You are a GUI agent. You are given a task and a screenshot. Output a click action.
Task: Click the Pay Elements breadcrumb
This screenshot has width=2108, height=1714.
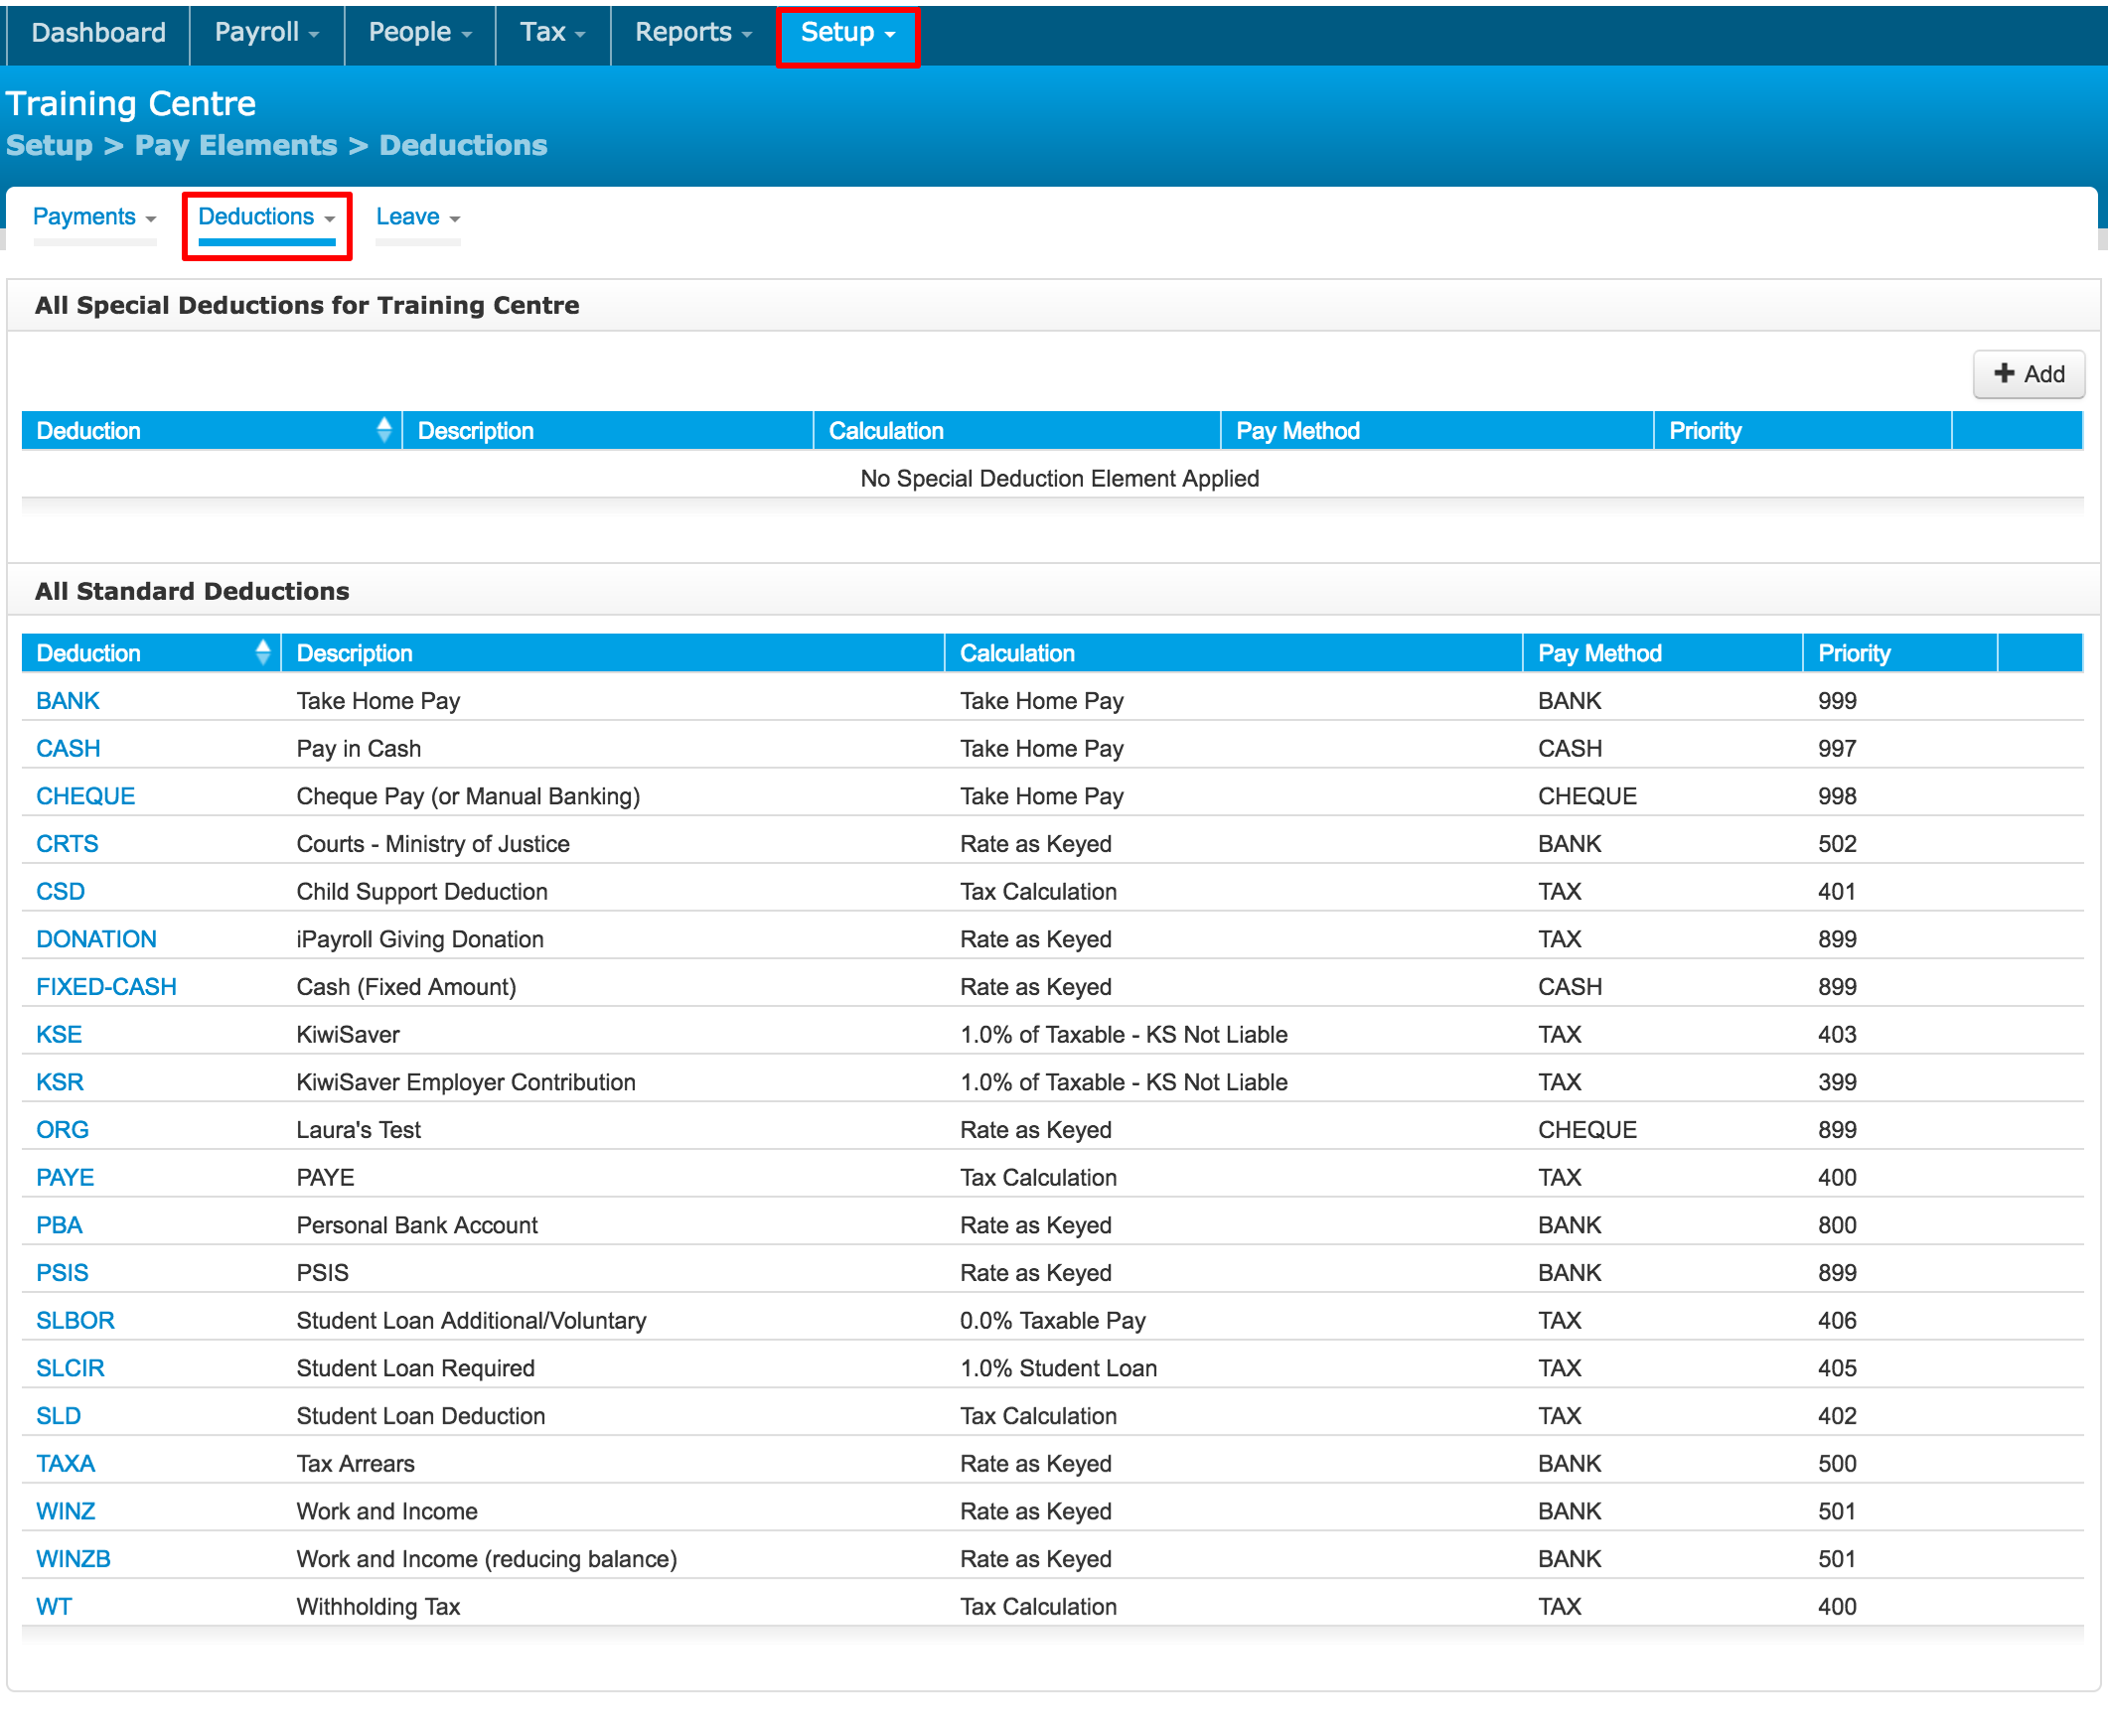point(236,145)
